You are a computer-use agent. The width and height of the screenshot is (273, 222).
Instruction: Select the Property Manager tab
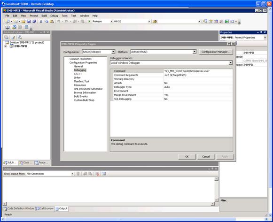tap(42, 162)
